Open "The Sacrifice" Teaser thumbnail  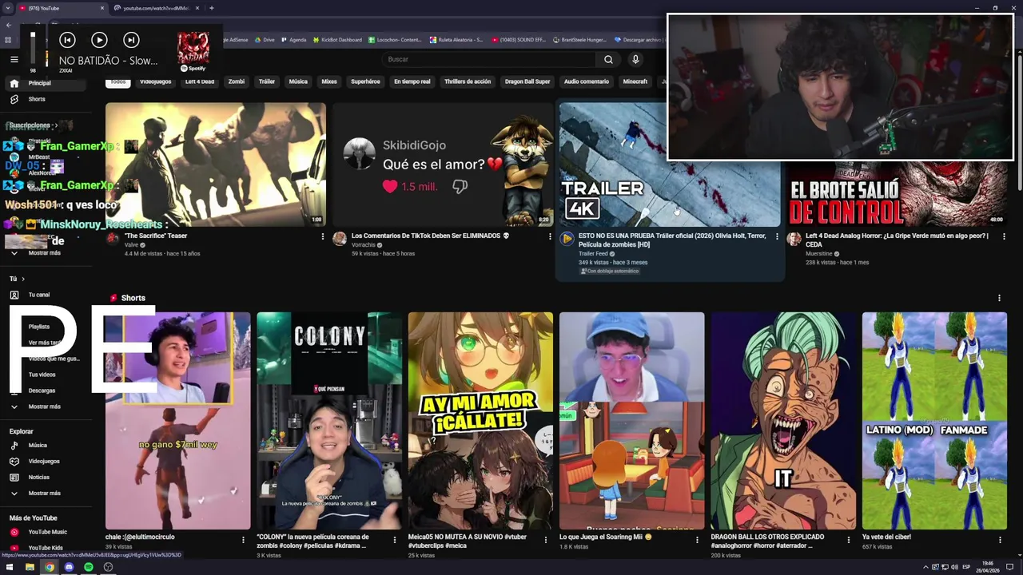(x=216, y=165)
